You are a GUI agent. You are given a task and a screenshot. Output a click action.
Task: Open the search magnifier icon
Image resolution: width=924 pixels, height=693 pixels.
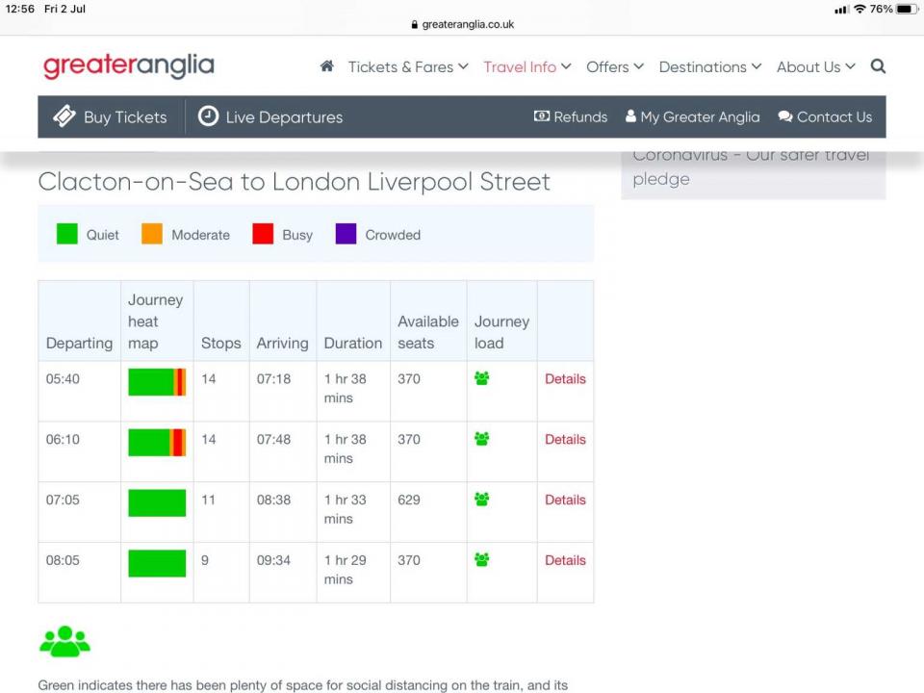point(878,66)
